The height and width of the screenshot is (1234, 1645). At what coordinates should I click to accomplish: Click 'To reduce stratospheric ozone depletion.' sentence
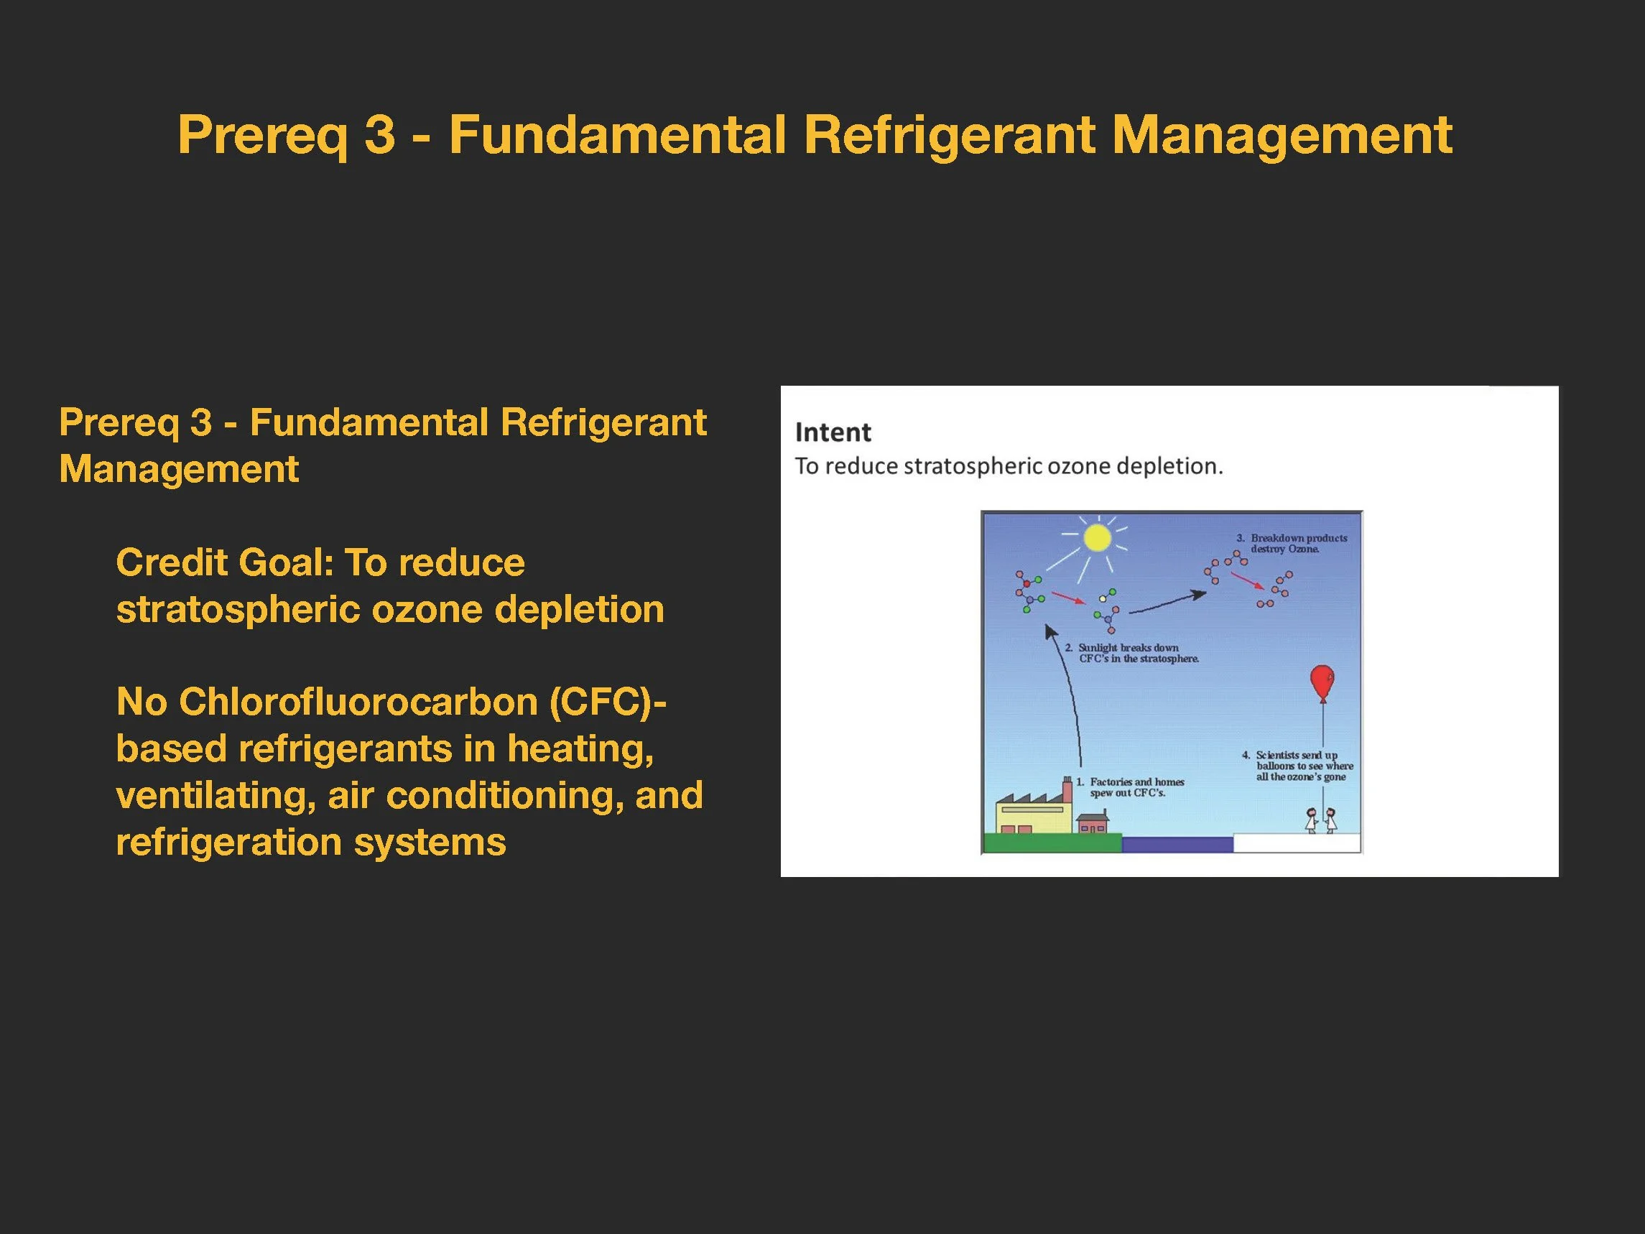[1009, 466]
